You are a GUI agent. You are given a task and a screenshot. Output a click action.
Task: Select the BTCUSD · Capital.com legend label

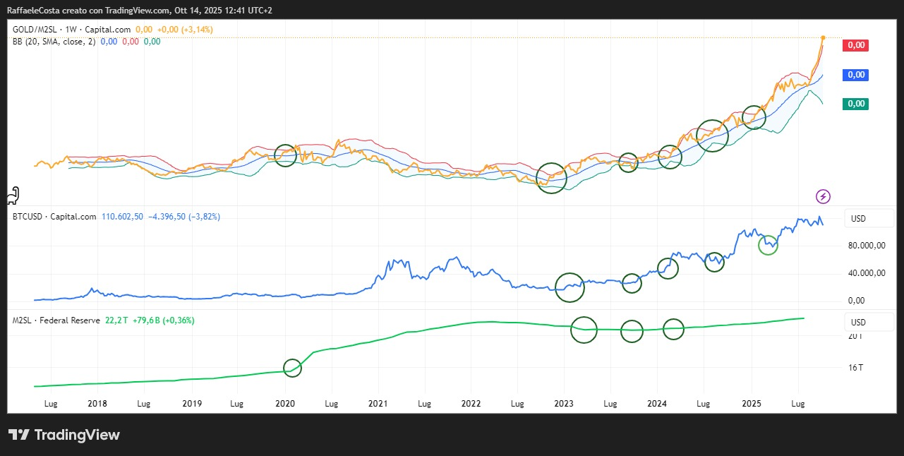tap(54, 217)
